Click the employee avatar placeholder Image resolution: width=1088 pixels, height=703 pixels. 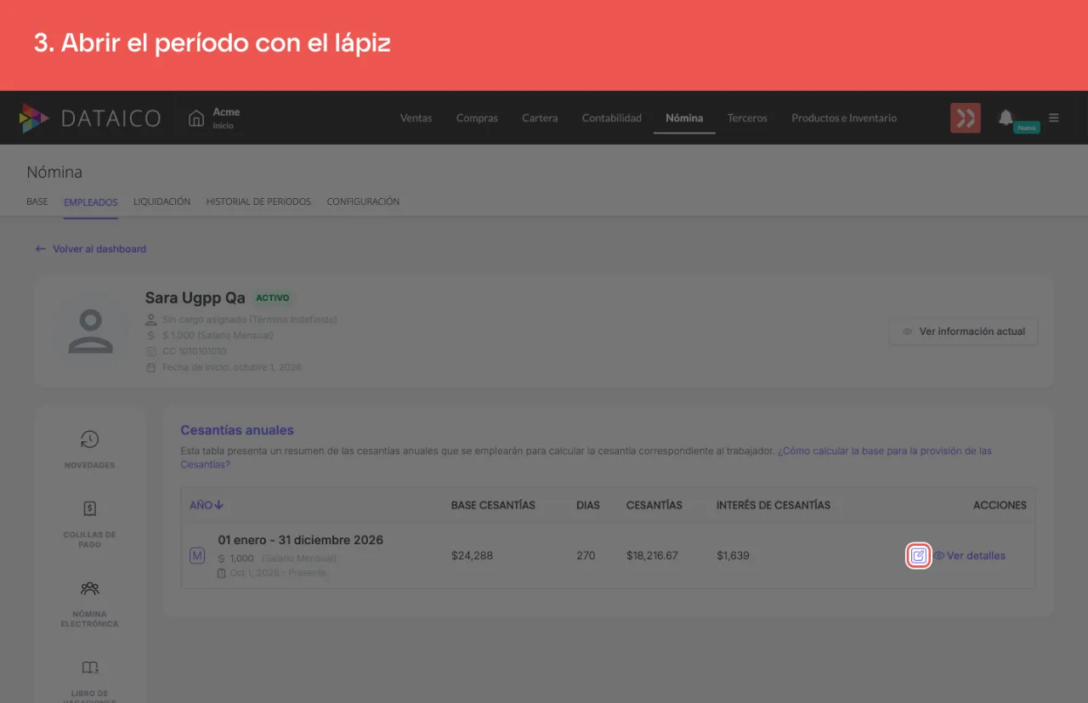pos(90,332)
